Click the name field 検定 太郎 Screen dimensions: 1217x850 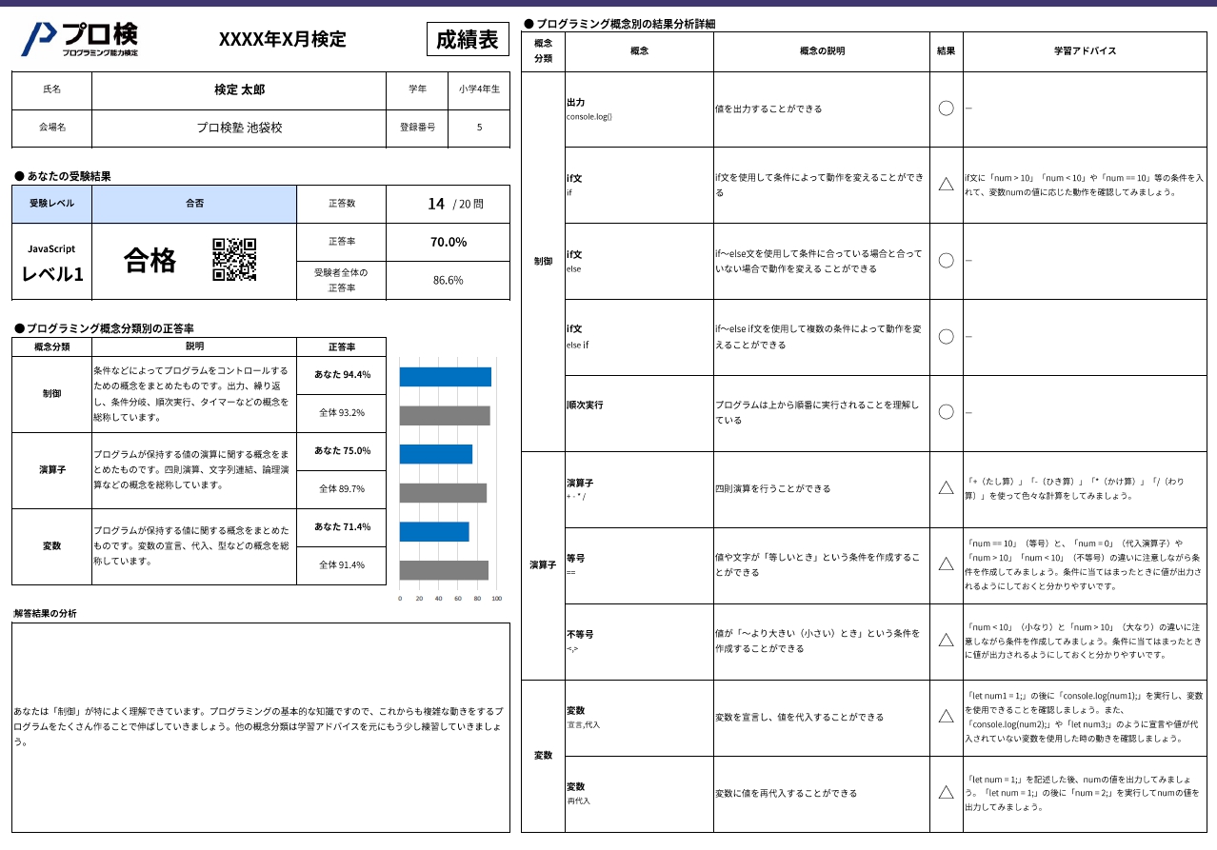pos(239,89)
